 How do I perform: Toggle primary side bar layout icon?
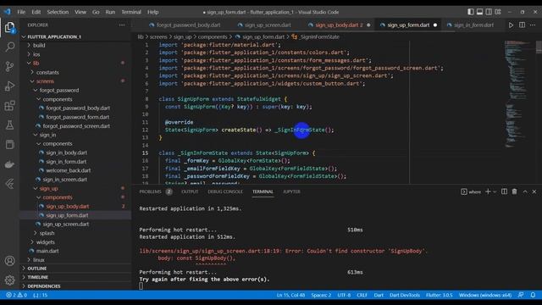click(x=471, y=12)
